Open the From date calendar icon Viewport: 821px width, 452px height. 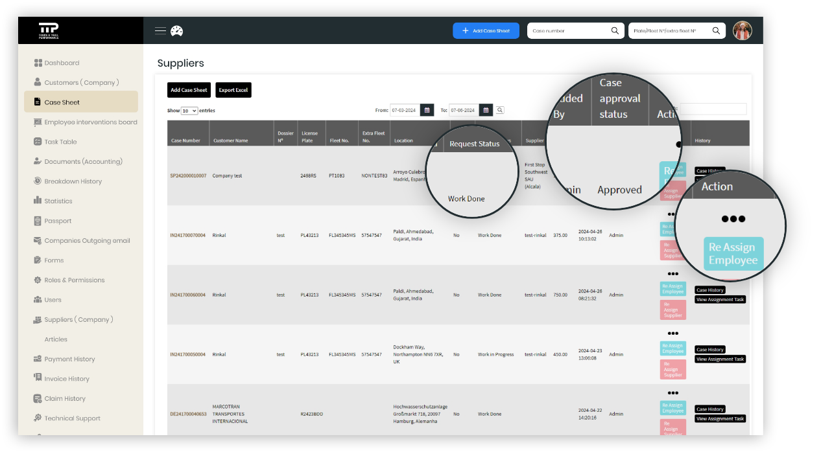coord(427,110)
